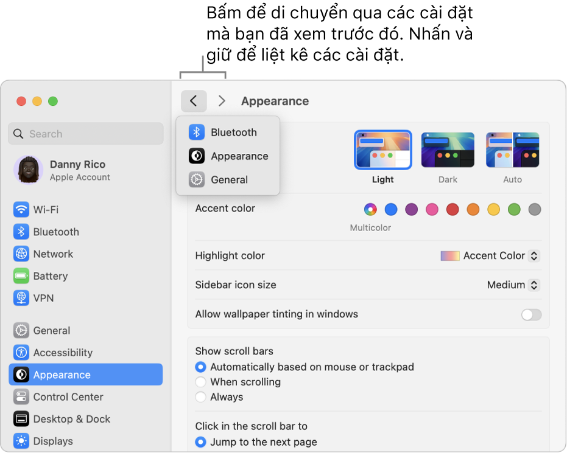Open Desktop & Dock settings in sidebar
567x453 pixels.
tap(86, 419)
